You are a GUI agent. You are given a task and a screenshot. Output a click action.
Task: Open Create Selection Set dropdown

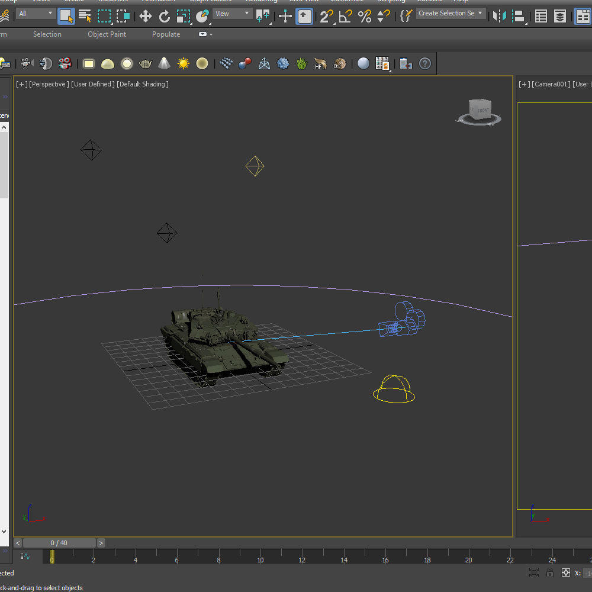tap(451, 13)
